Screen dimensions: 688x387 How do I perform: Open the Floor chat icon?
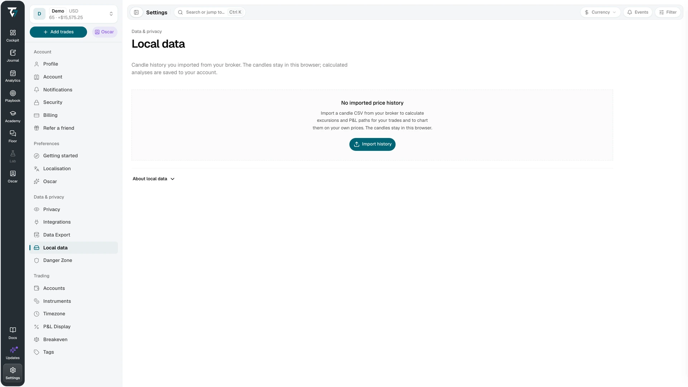pos(13,137)
